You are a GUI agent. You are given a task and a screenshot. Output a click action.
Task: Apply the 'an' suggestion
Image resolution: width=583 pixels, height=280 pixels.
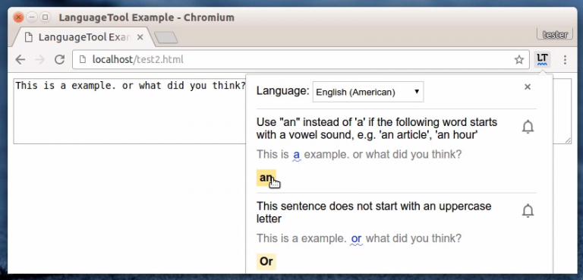[x=266, y=178]
